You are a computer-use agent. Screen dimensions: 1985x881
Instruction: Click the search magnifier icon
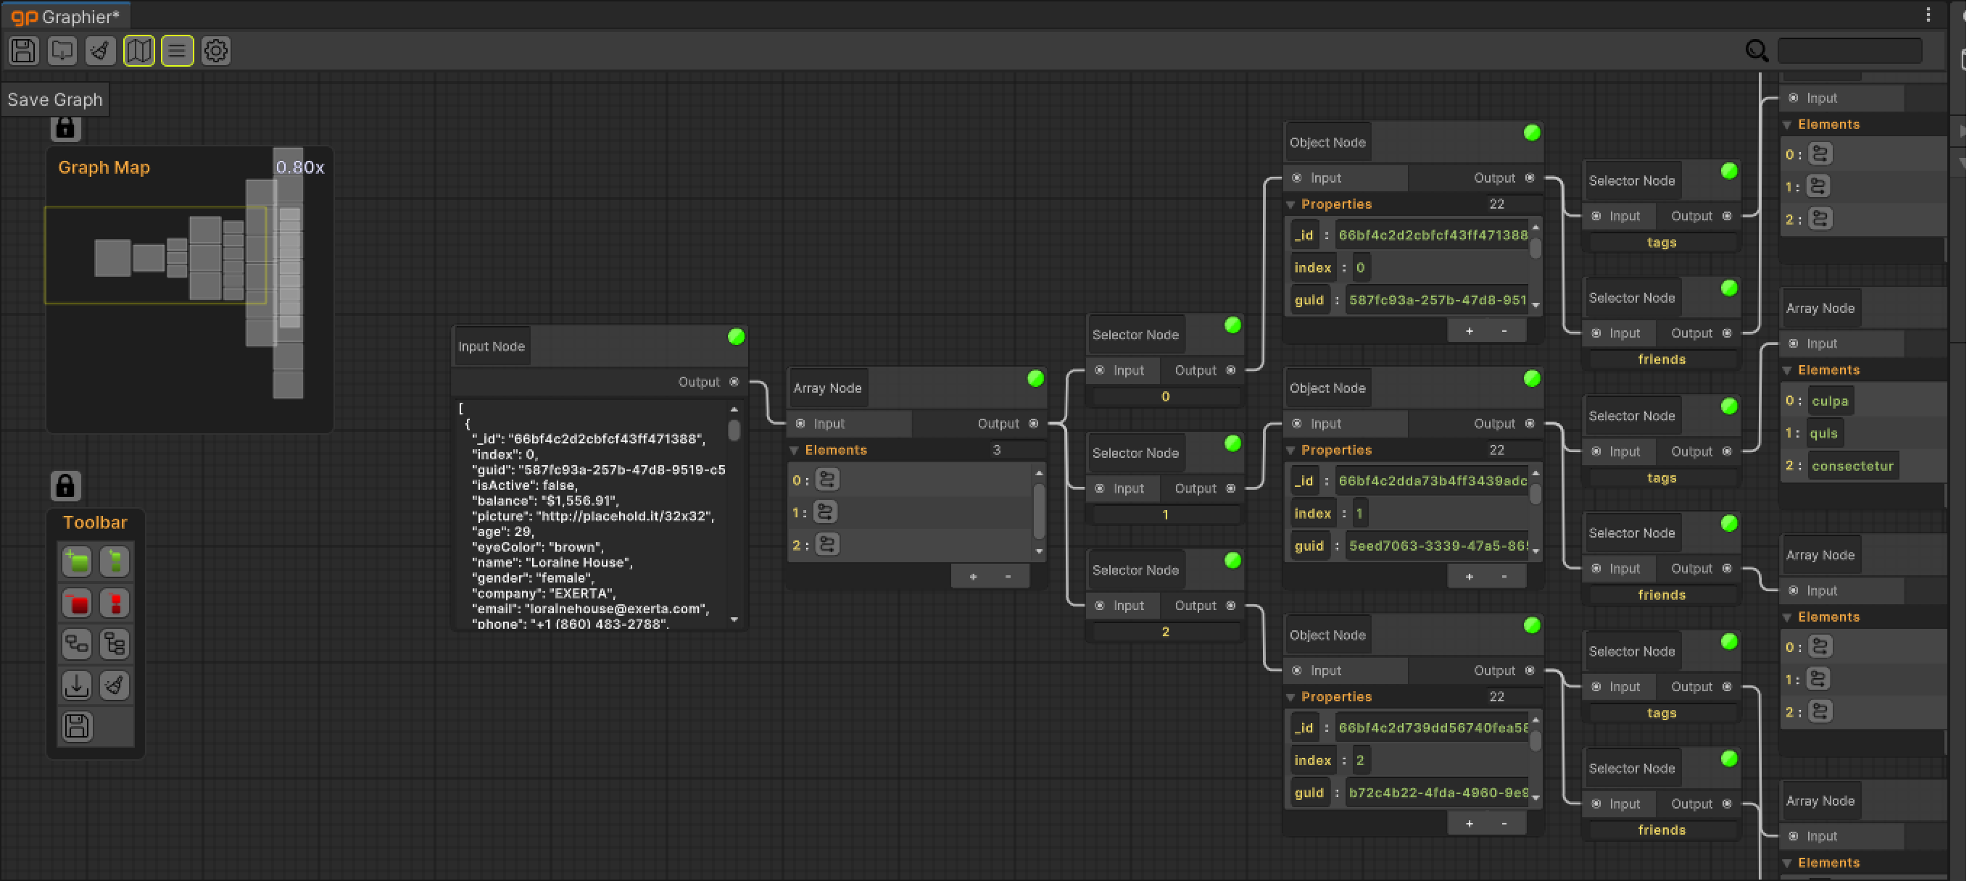(x=1756, y=51)
